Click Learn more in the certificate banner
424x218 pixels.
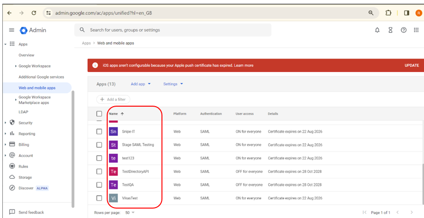[x=244, y=66]
